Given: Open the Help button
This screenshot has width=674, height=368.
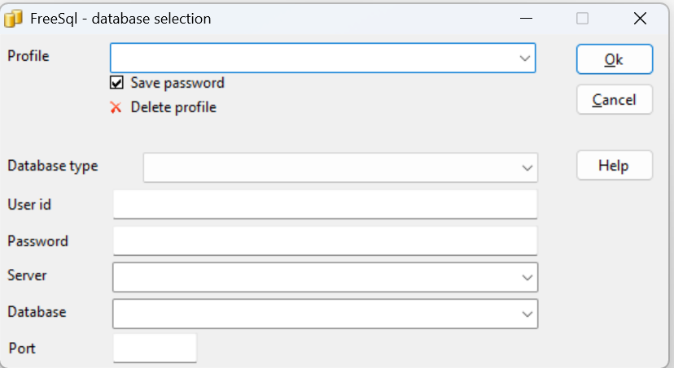Looking at the screenshot, I should tap(615, 165).
